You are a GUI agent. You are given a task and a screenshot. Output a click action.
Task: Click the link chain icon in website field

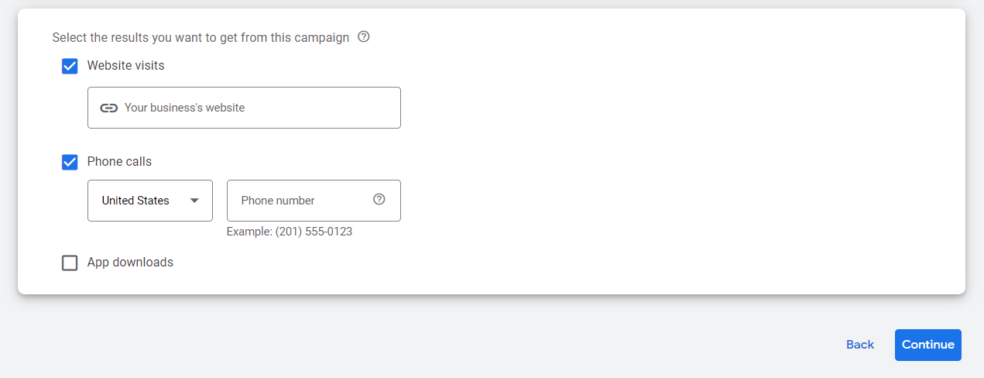tap(109, 108)
